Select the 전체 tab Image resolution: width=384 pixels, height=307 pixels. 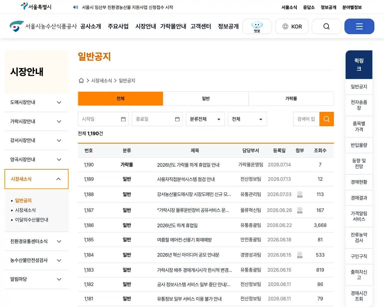pos(121,99)
